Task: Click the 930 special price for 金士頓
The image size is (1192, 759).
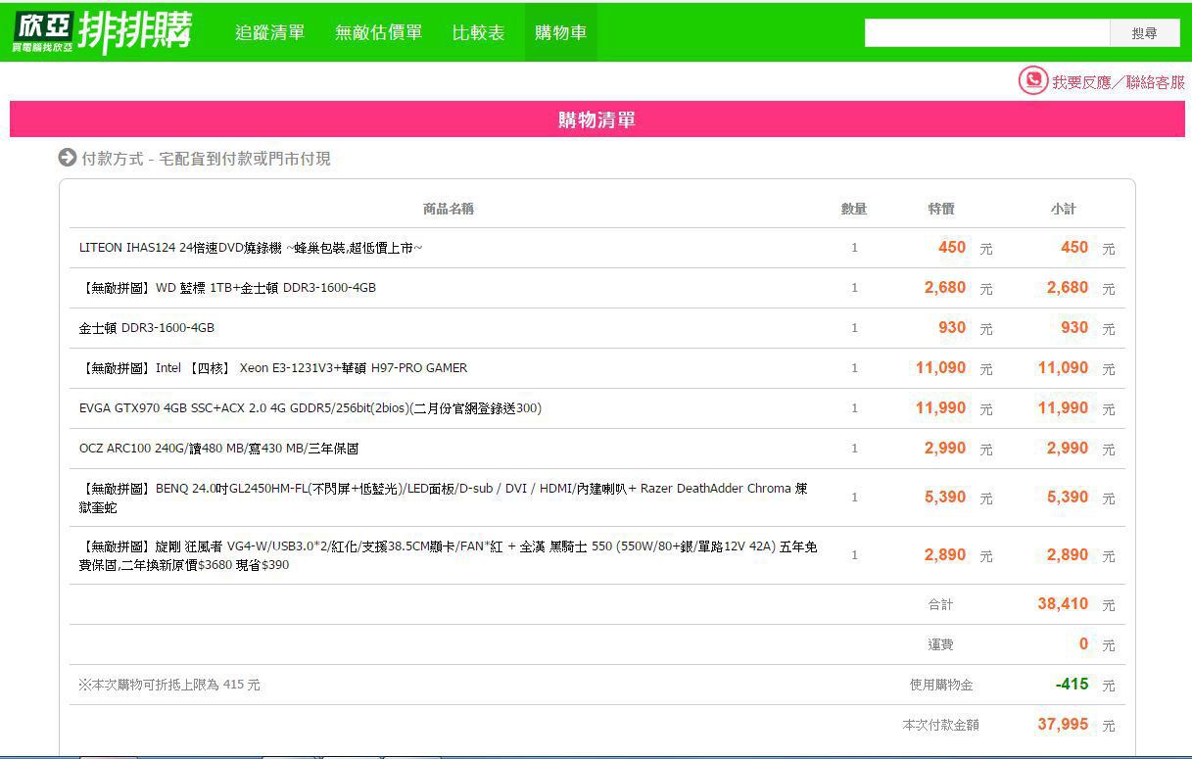Action: [x=952, y=328]
